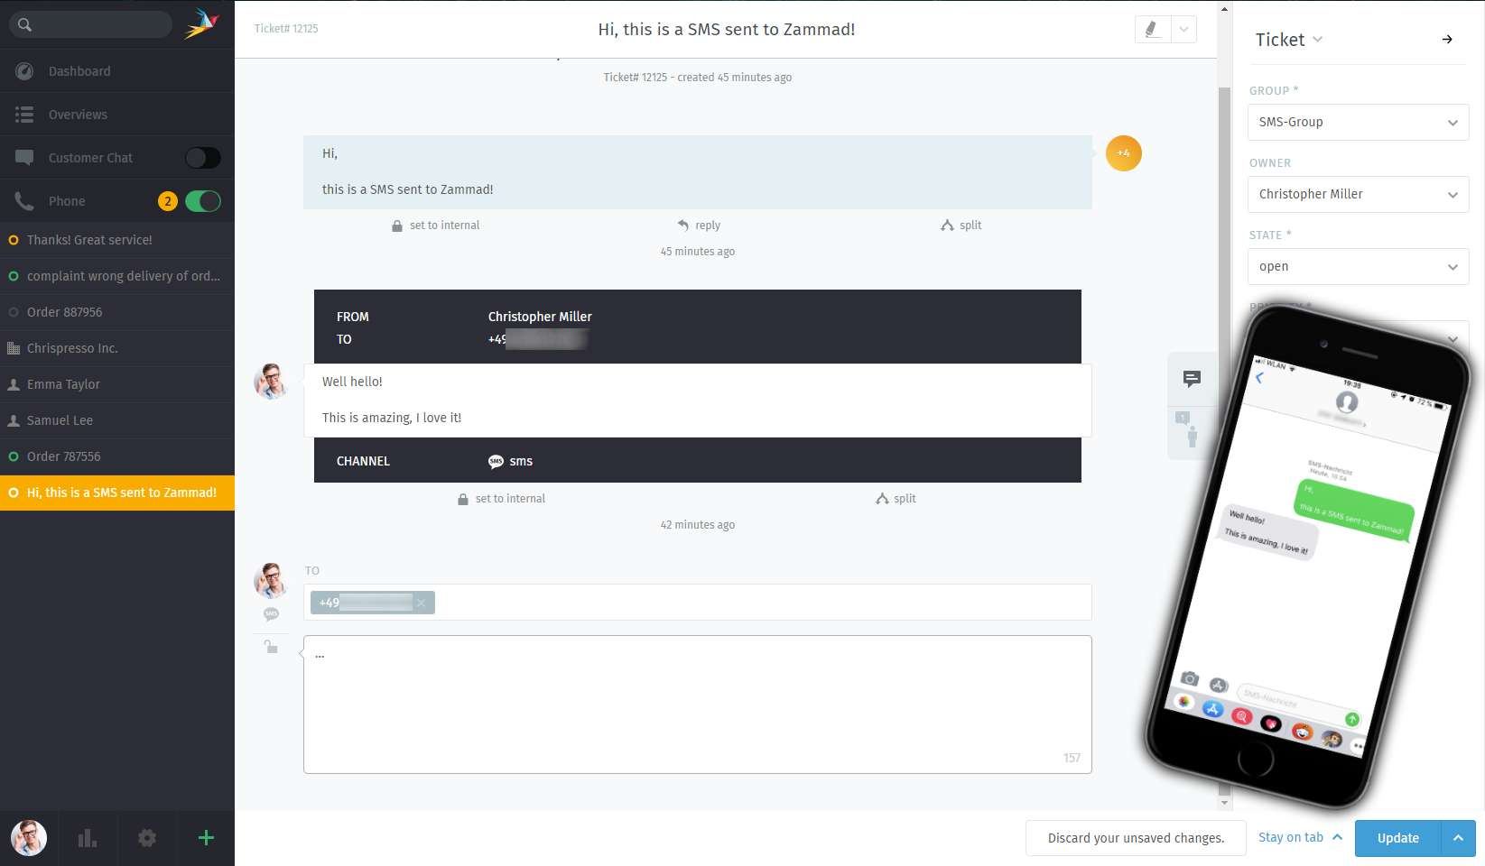1485x866 pixels.
Task: Click the ticket title in the header
Action: tap(727, 30)
